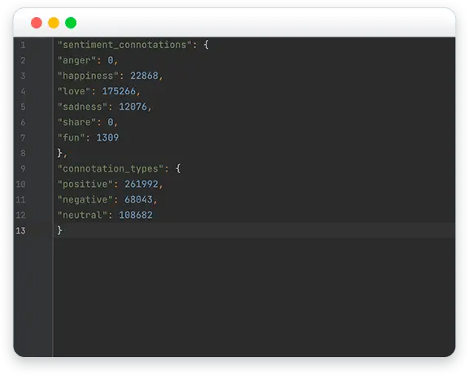Viewport: 469px width, 375px height.
Task: Click the green maximize window button
Action: [x=71, y=23]
